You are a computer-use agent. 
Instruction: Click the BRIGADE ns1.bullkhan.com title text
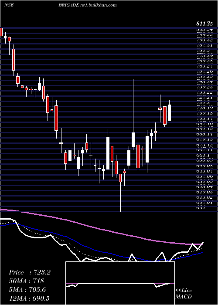pyautogui.click(x=88, y=5)
